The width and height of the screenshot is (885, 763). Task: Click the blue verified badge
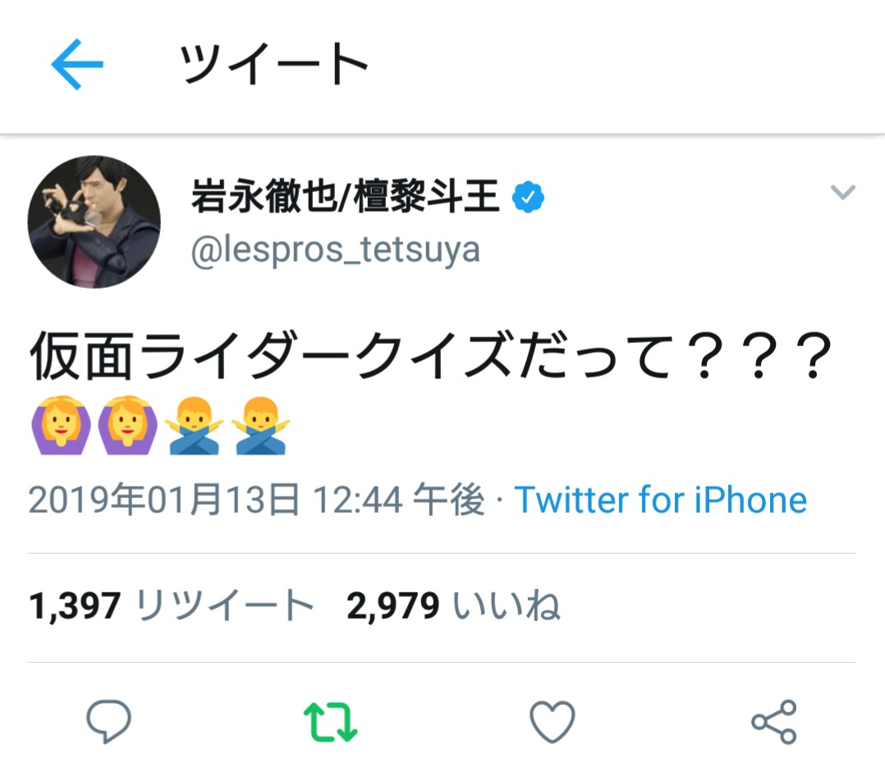click(x=528, y=197)
